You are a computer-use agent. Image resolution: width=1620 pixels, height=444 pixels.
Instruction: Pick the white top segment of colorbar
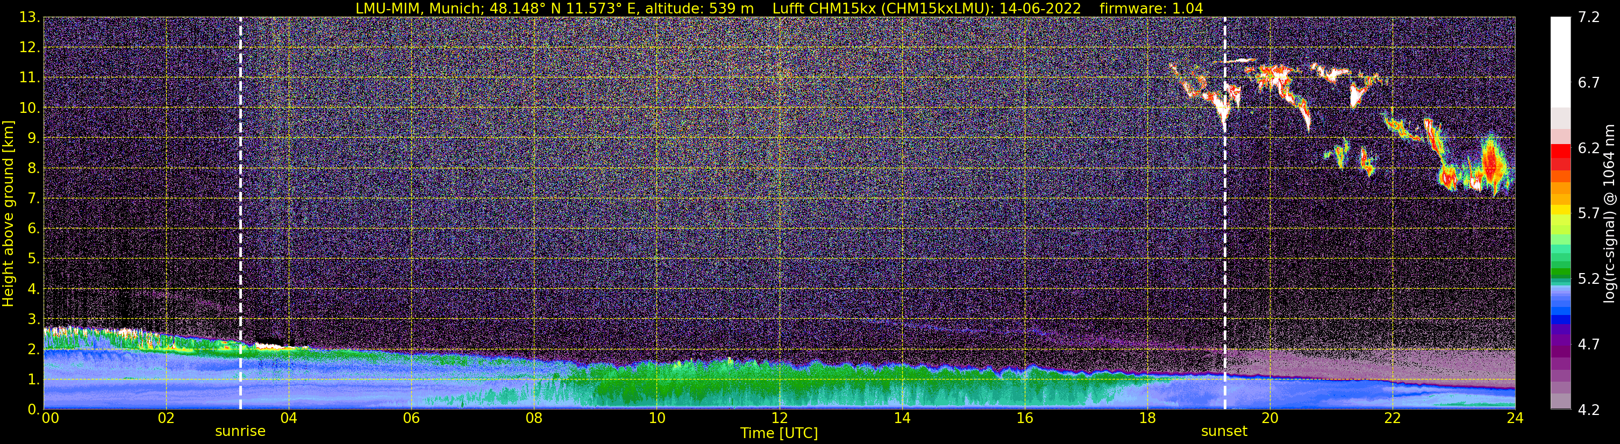coord(1561,62)
